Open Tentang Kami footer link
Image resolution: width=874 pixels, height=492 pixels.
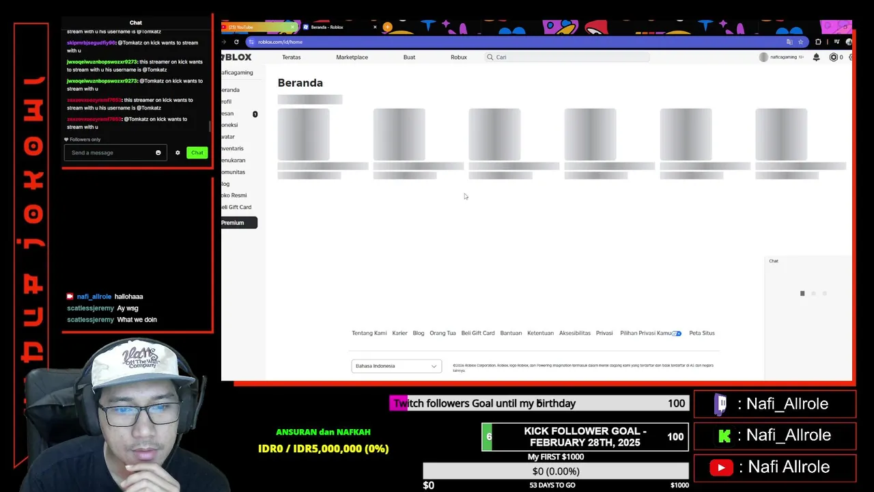coord(369,333)
